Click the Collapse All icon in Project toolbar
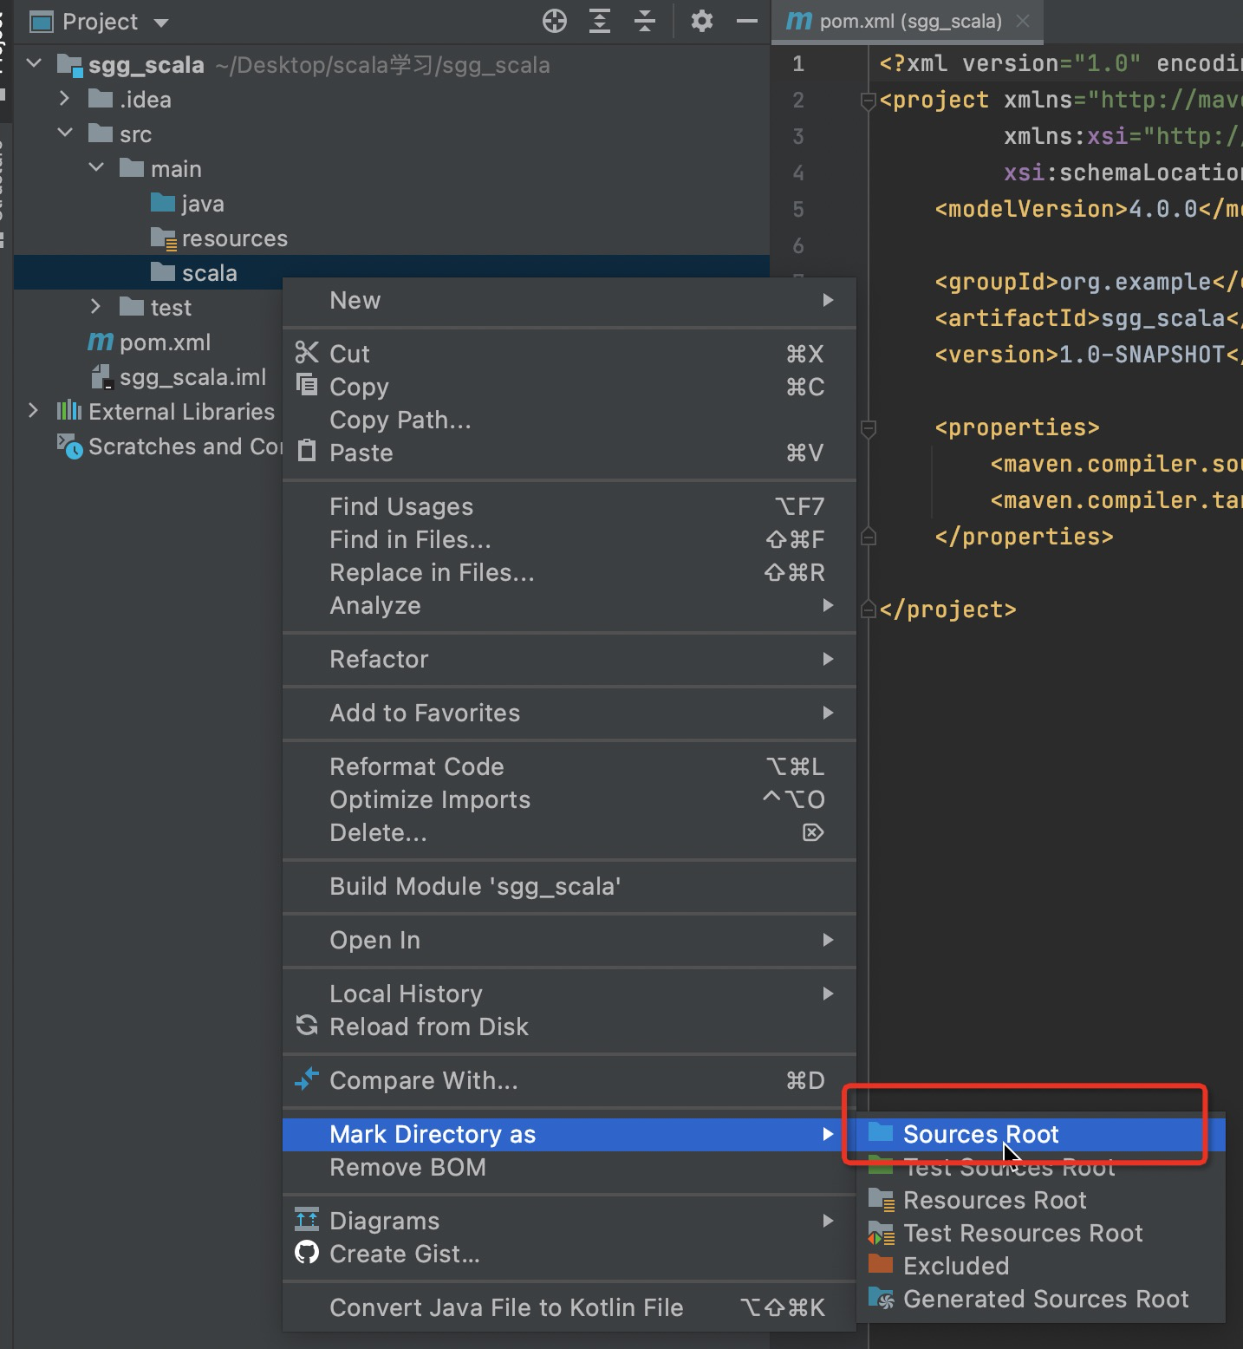The height and width of the screenshot is (1349, 1243). pos(645,21)
